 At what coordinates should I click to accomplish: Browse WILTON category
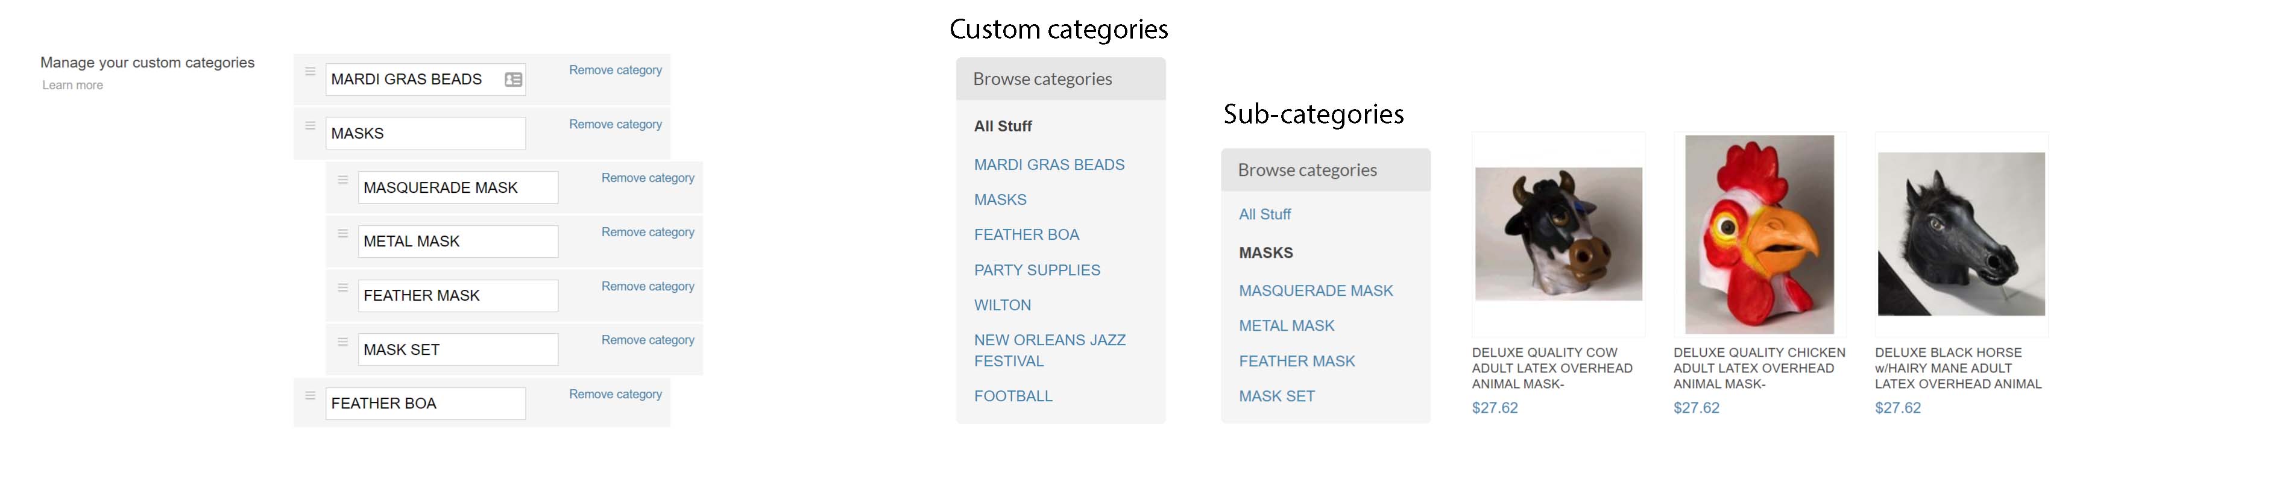point(1002,305)
